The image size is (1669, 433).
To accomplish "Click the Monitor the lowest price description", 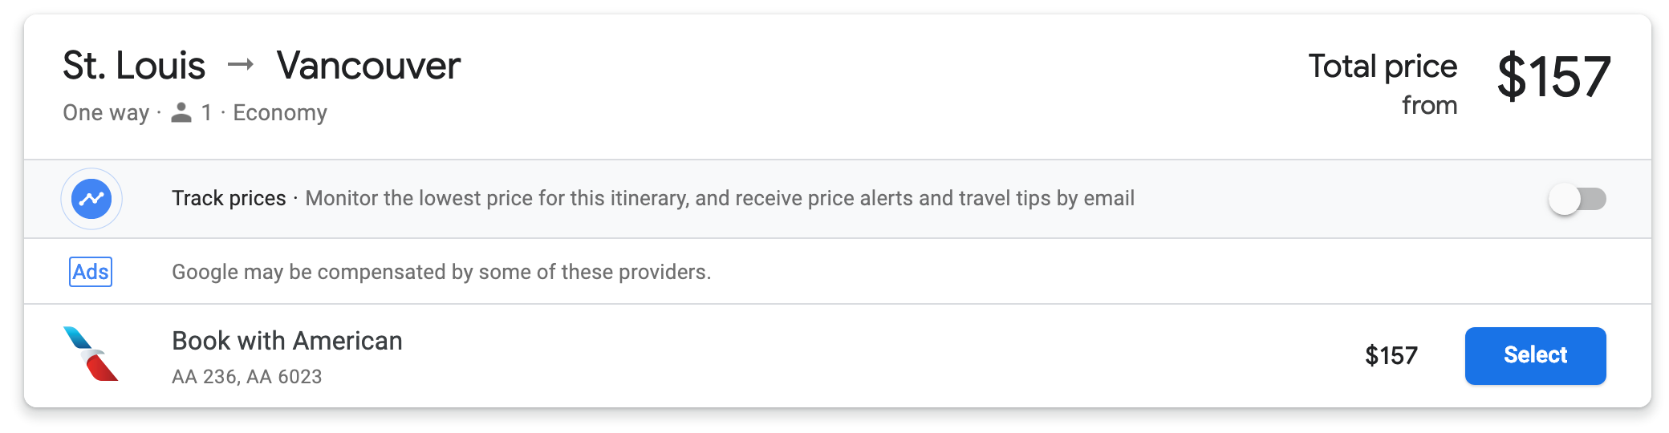I will tap(720, 198).
